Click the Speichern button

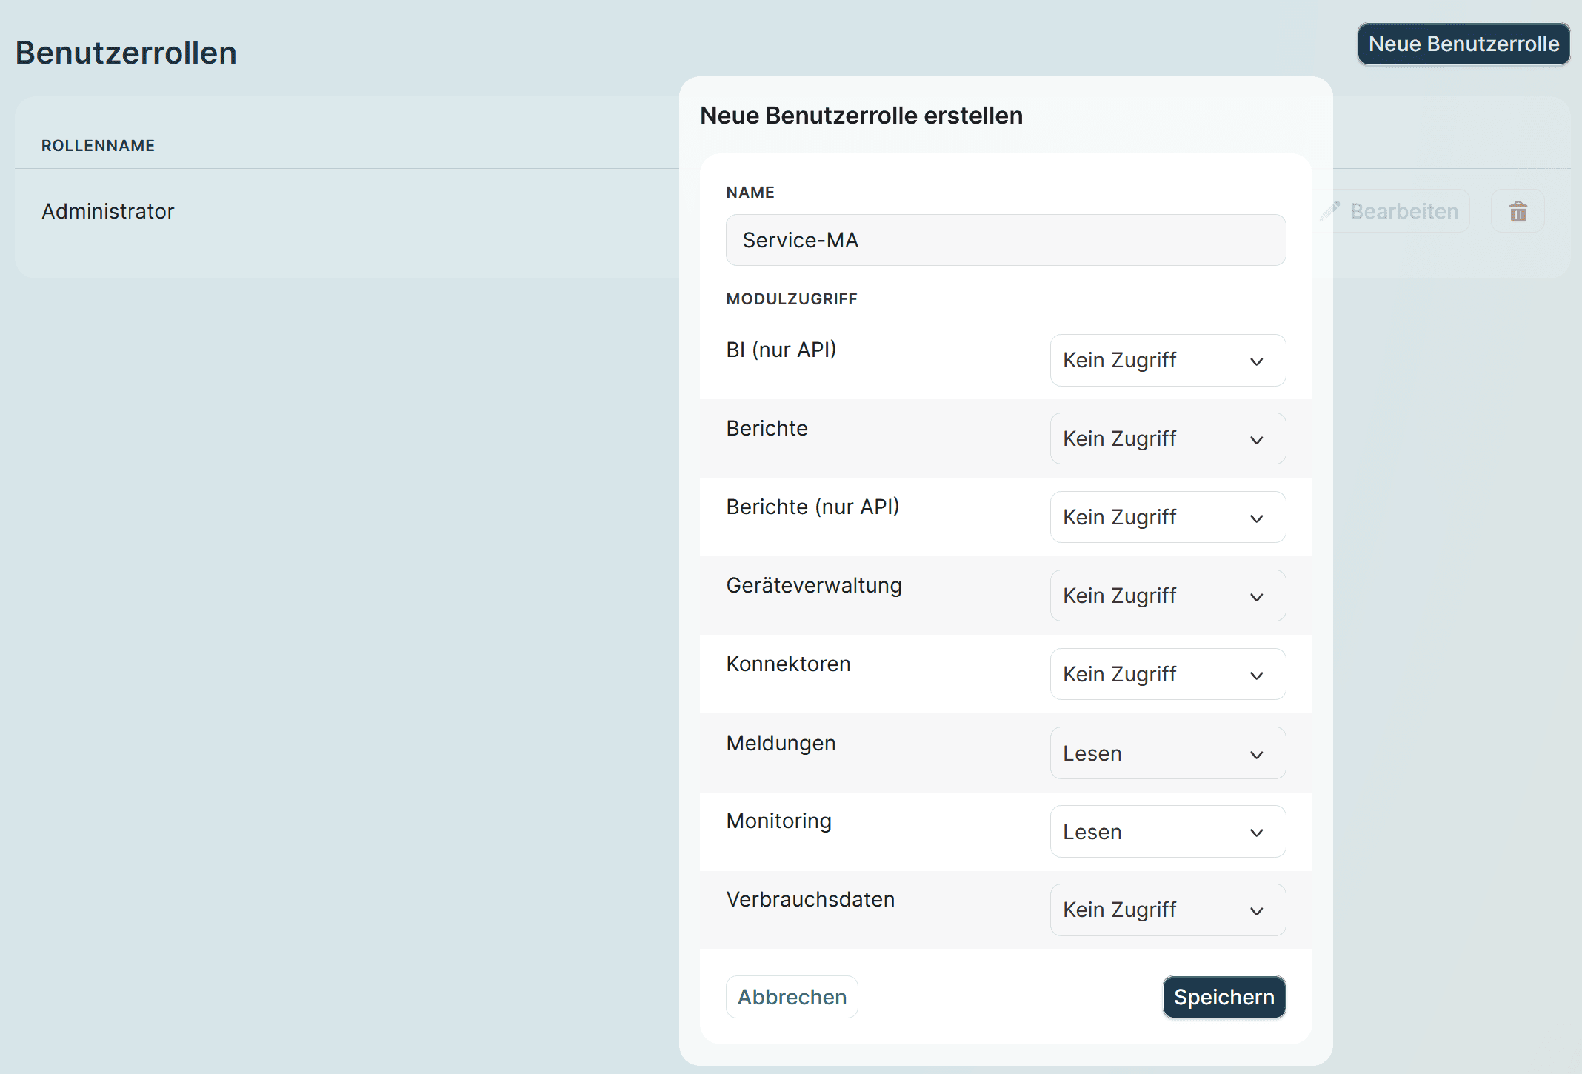[x=1224, y=997]
